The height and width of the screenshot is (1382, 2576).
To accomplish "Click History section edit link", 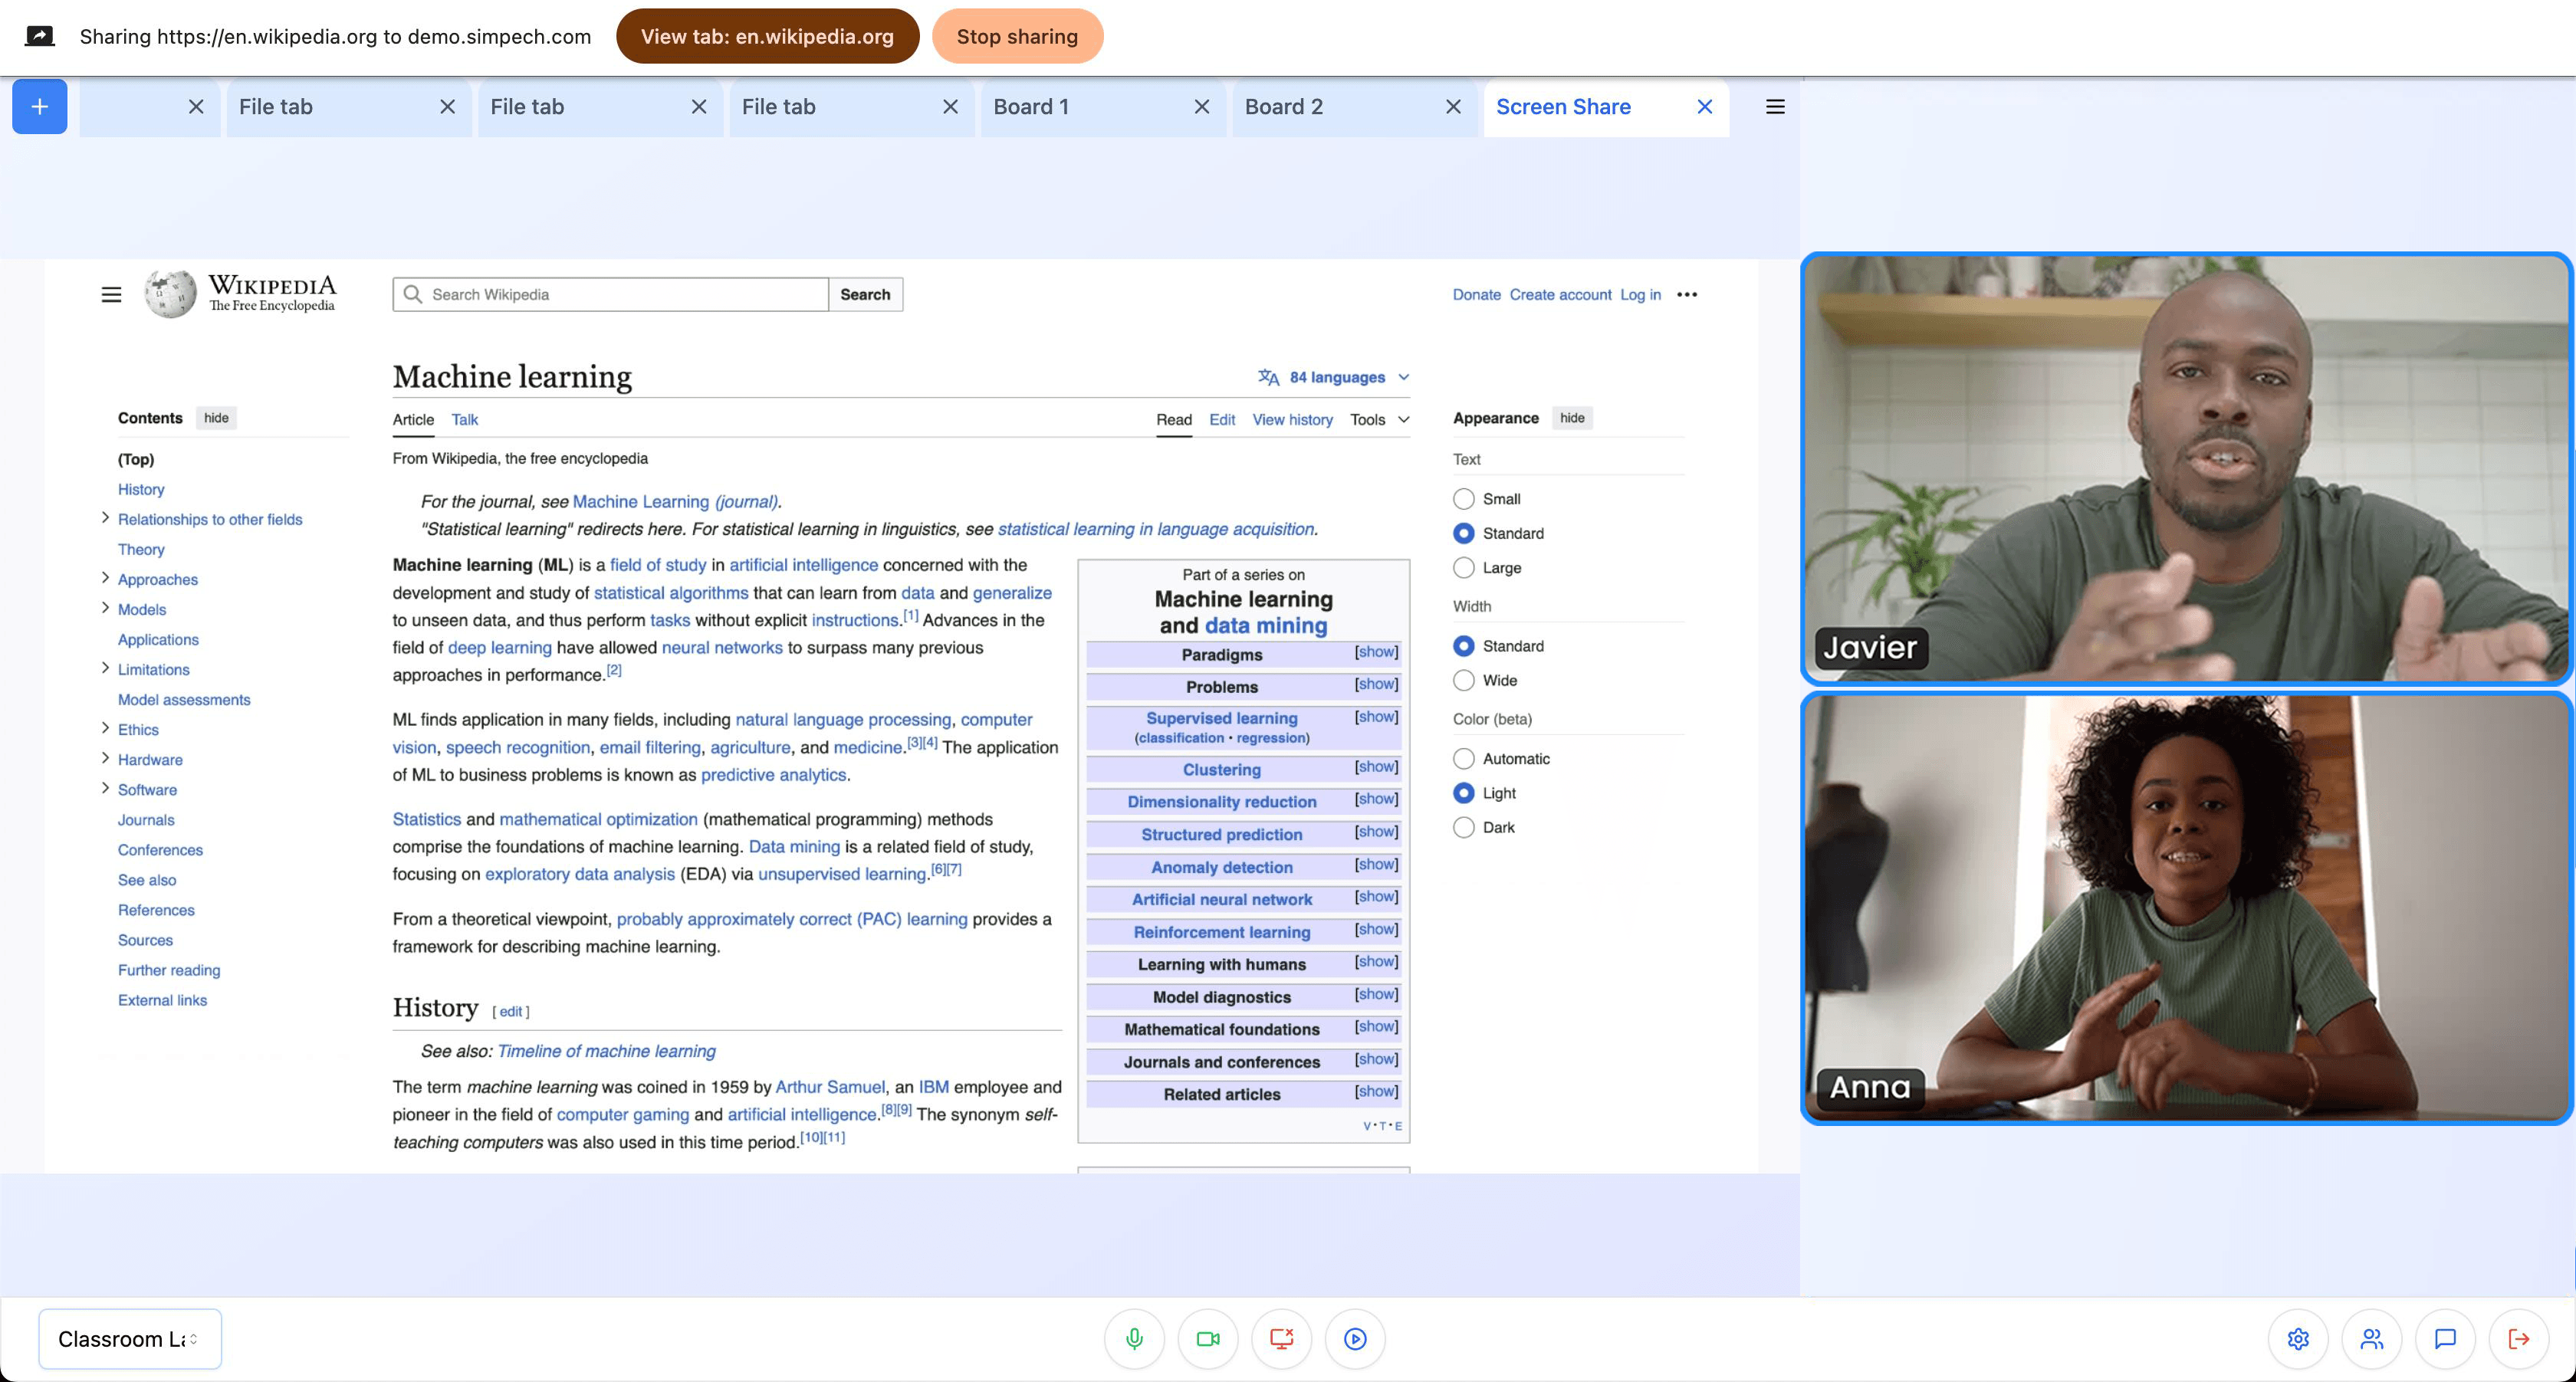I will pos(511,1011).
